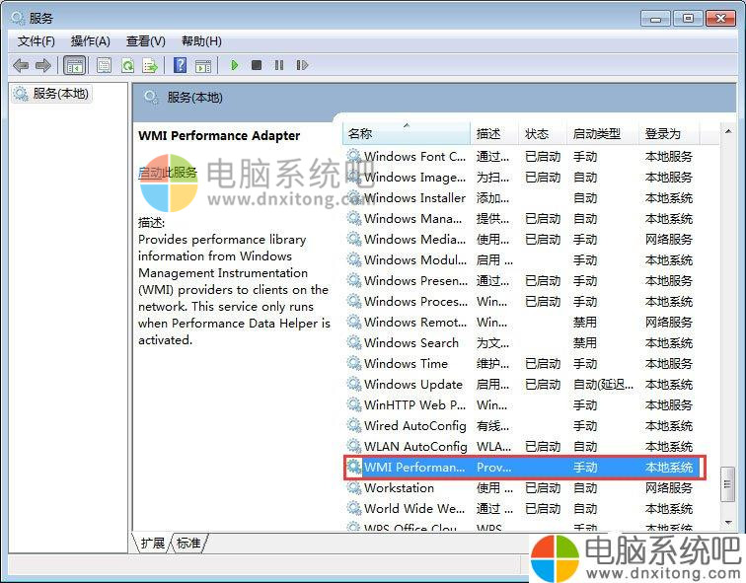Select Windows Time service name
The width and height of the screenshot is (746, 583).
click(406, 363)
